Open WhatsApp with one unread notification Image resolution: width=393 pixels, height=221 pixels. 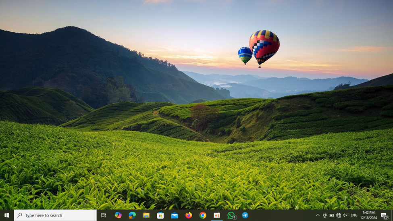231,215
